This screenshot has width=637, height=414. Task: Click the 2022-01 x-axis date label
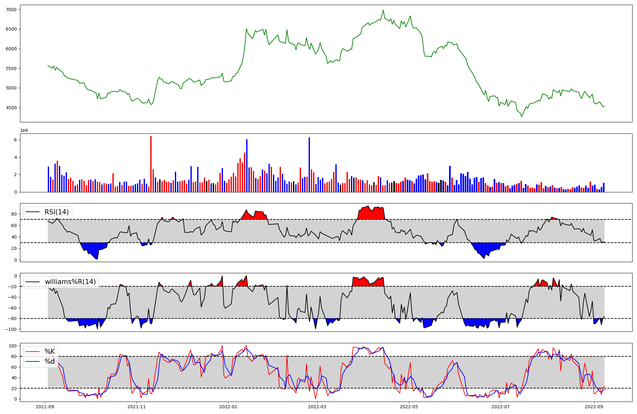click(228, 407)
